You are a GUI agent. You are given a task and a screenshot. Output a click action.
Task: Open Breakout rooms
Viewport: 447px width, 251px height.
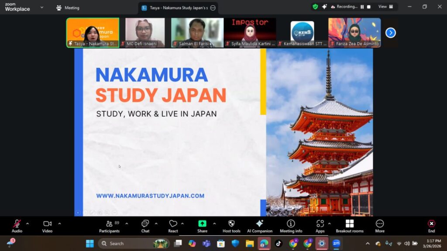pos(350,226)
